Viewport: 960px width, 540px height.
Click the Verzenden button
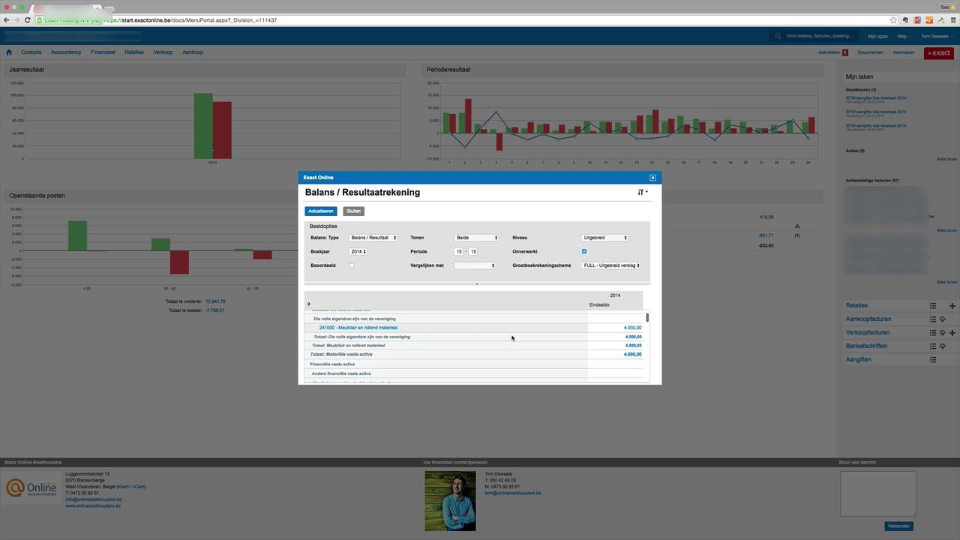coord(898,526)
